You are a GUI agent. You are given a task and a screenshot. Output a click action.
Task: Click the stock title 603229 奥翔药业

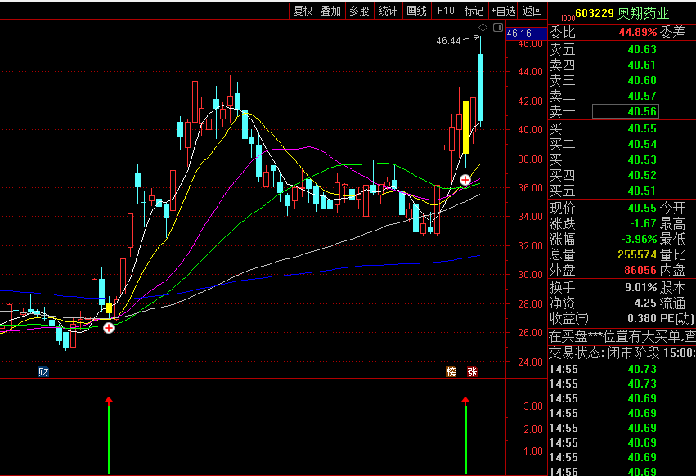[622, 13]
